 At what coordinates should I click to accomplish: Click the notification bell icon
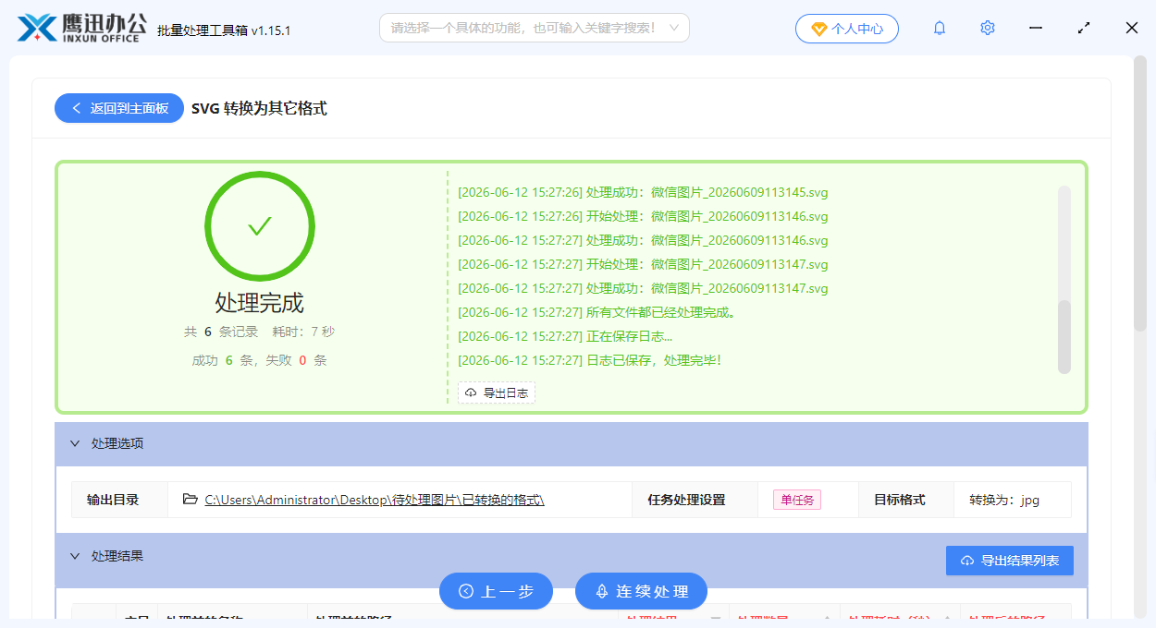coord(940,28)
